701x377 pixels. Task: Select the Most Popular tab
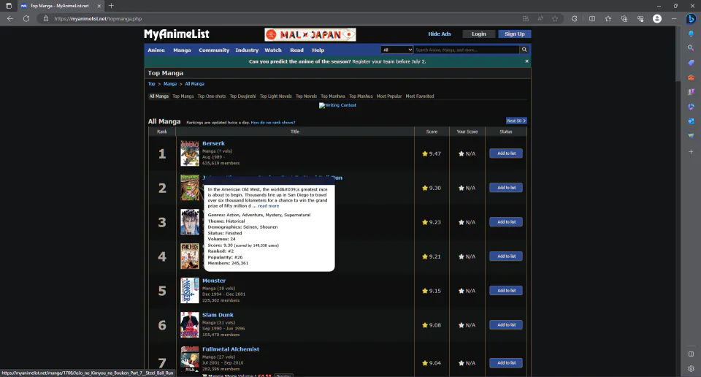point(389,96)
